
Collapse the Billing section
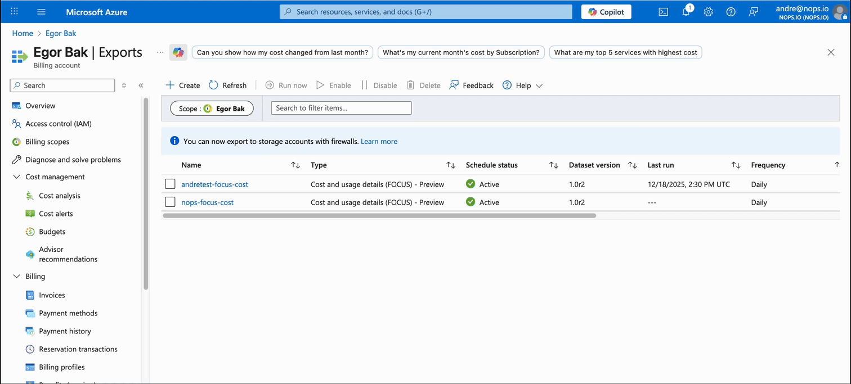(x=16, y=276)
